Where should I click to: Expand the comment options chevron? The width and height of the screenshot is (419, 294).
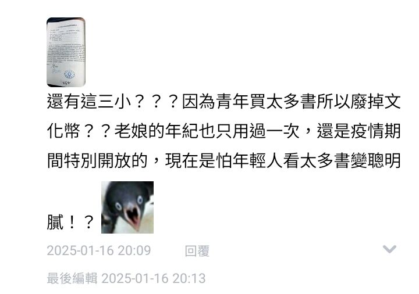(x=389, y=249)
